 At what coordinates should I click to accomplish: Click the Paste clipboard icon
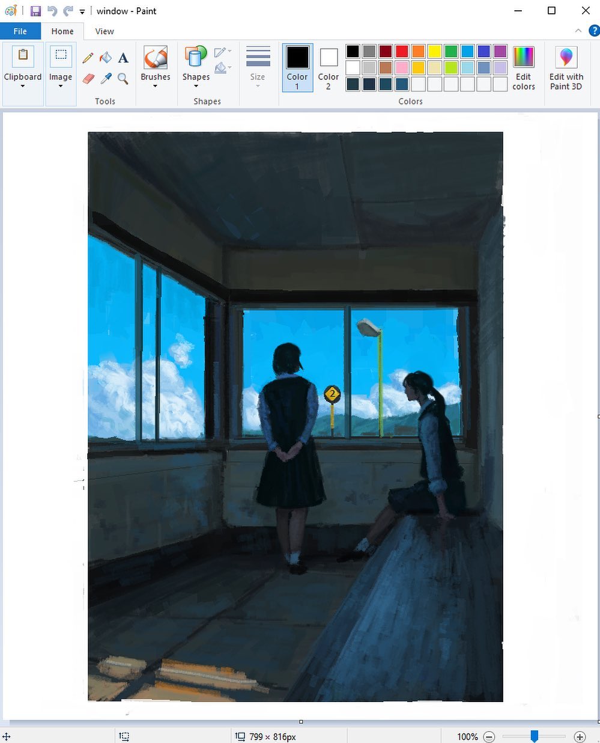pos(23,55)
